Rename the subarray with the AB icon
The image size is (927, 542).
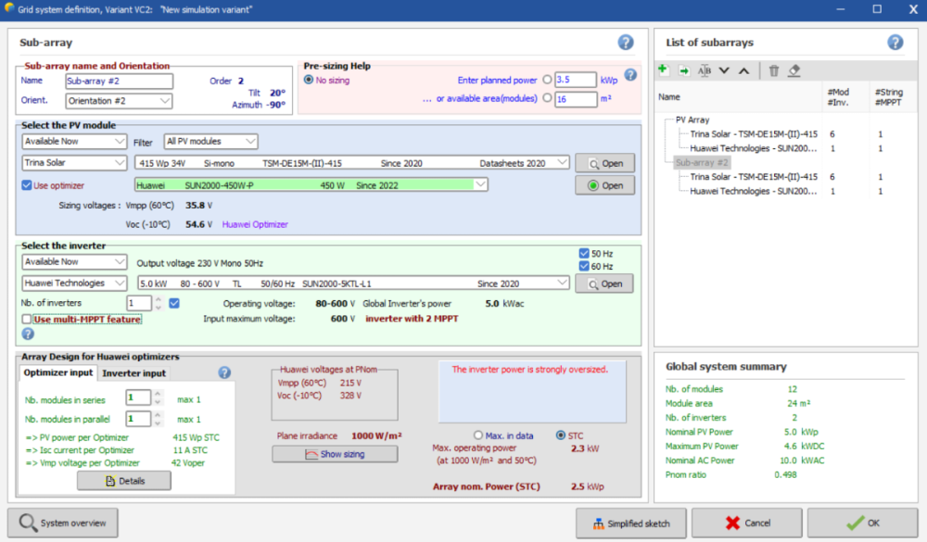click(705, 70)
